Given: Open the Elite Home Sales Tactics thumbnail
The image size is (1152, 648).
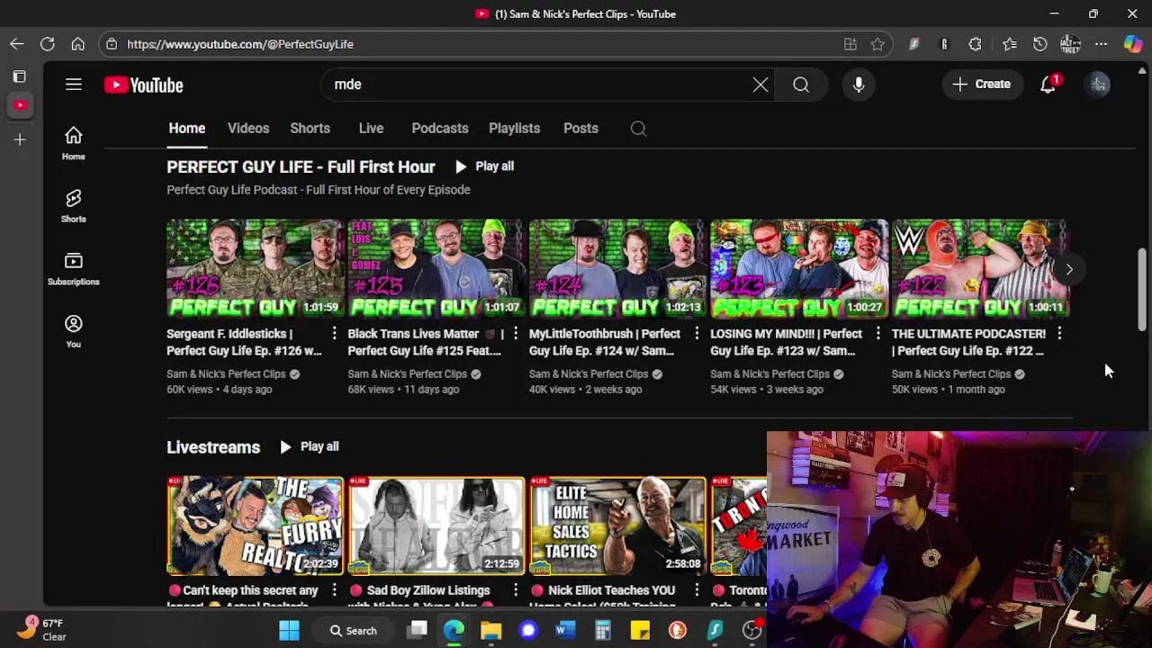Looking at the screenshot, I should pos(617,526).
